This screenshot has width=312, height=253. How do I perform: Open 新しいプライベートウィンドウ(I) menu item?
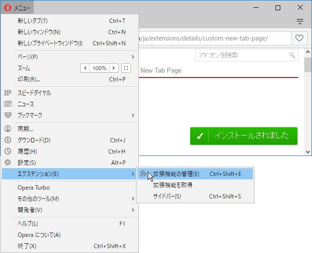coord(70,43)
